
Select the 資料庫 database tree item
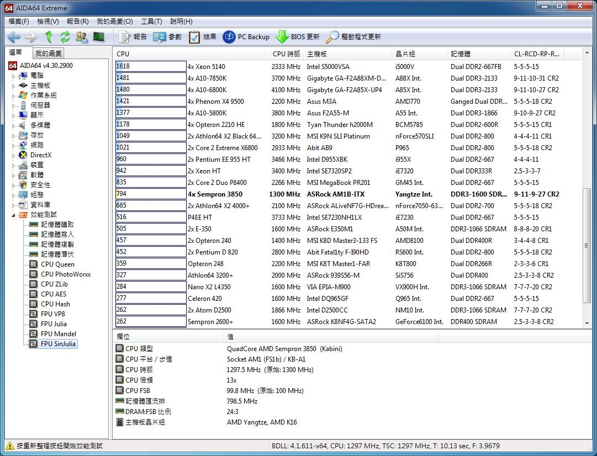(x=40, y=204)
